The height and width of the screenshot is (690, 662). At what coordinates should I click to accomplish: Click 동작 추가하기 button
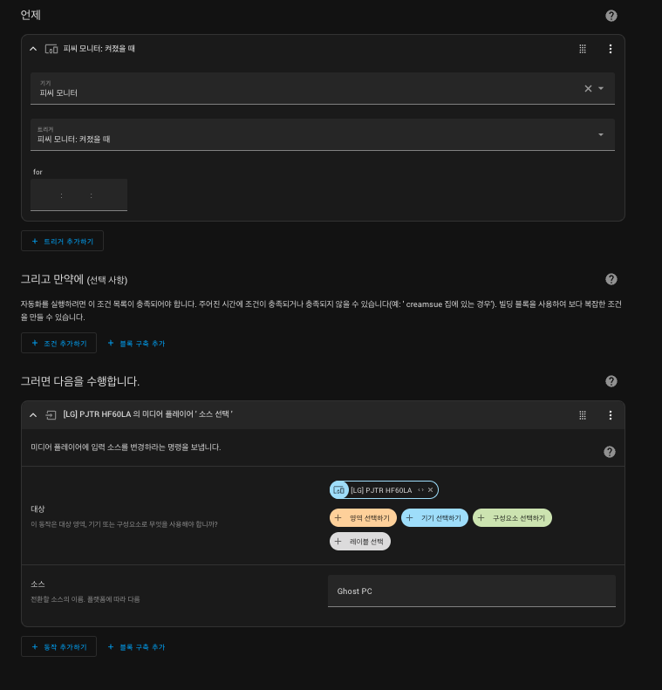coord(58,647)
